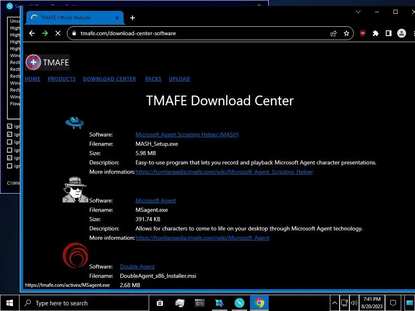
Task: Toggle the fourth Ign checkbox in the background window
Action: pos(10,150)
